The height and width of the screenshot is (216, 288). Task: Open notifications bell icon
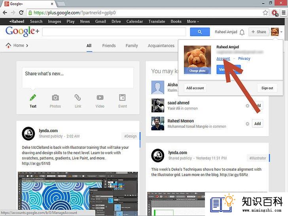(242, 32)
